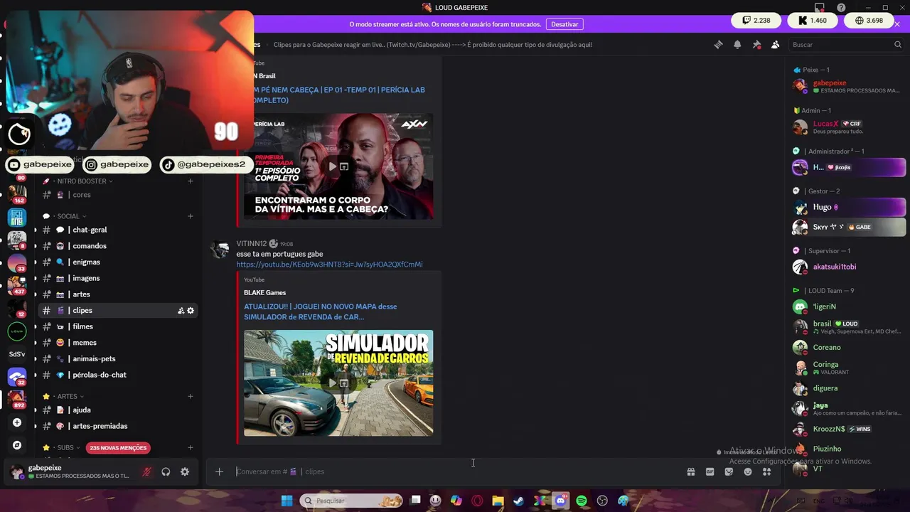Toggle headphones deafen in user panel
910x512 pixels.
click(166, 471)
